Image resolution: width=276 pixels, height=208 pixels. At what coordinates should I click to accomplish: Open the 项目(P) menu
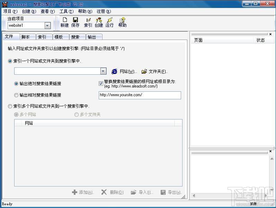10,11
